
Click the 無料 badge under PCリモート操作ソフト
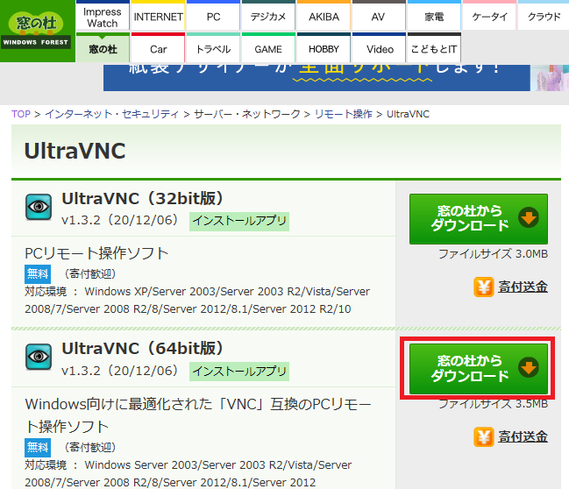click(x=38, y=274)
